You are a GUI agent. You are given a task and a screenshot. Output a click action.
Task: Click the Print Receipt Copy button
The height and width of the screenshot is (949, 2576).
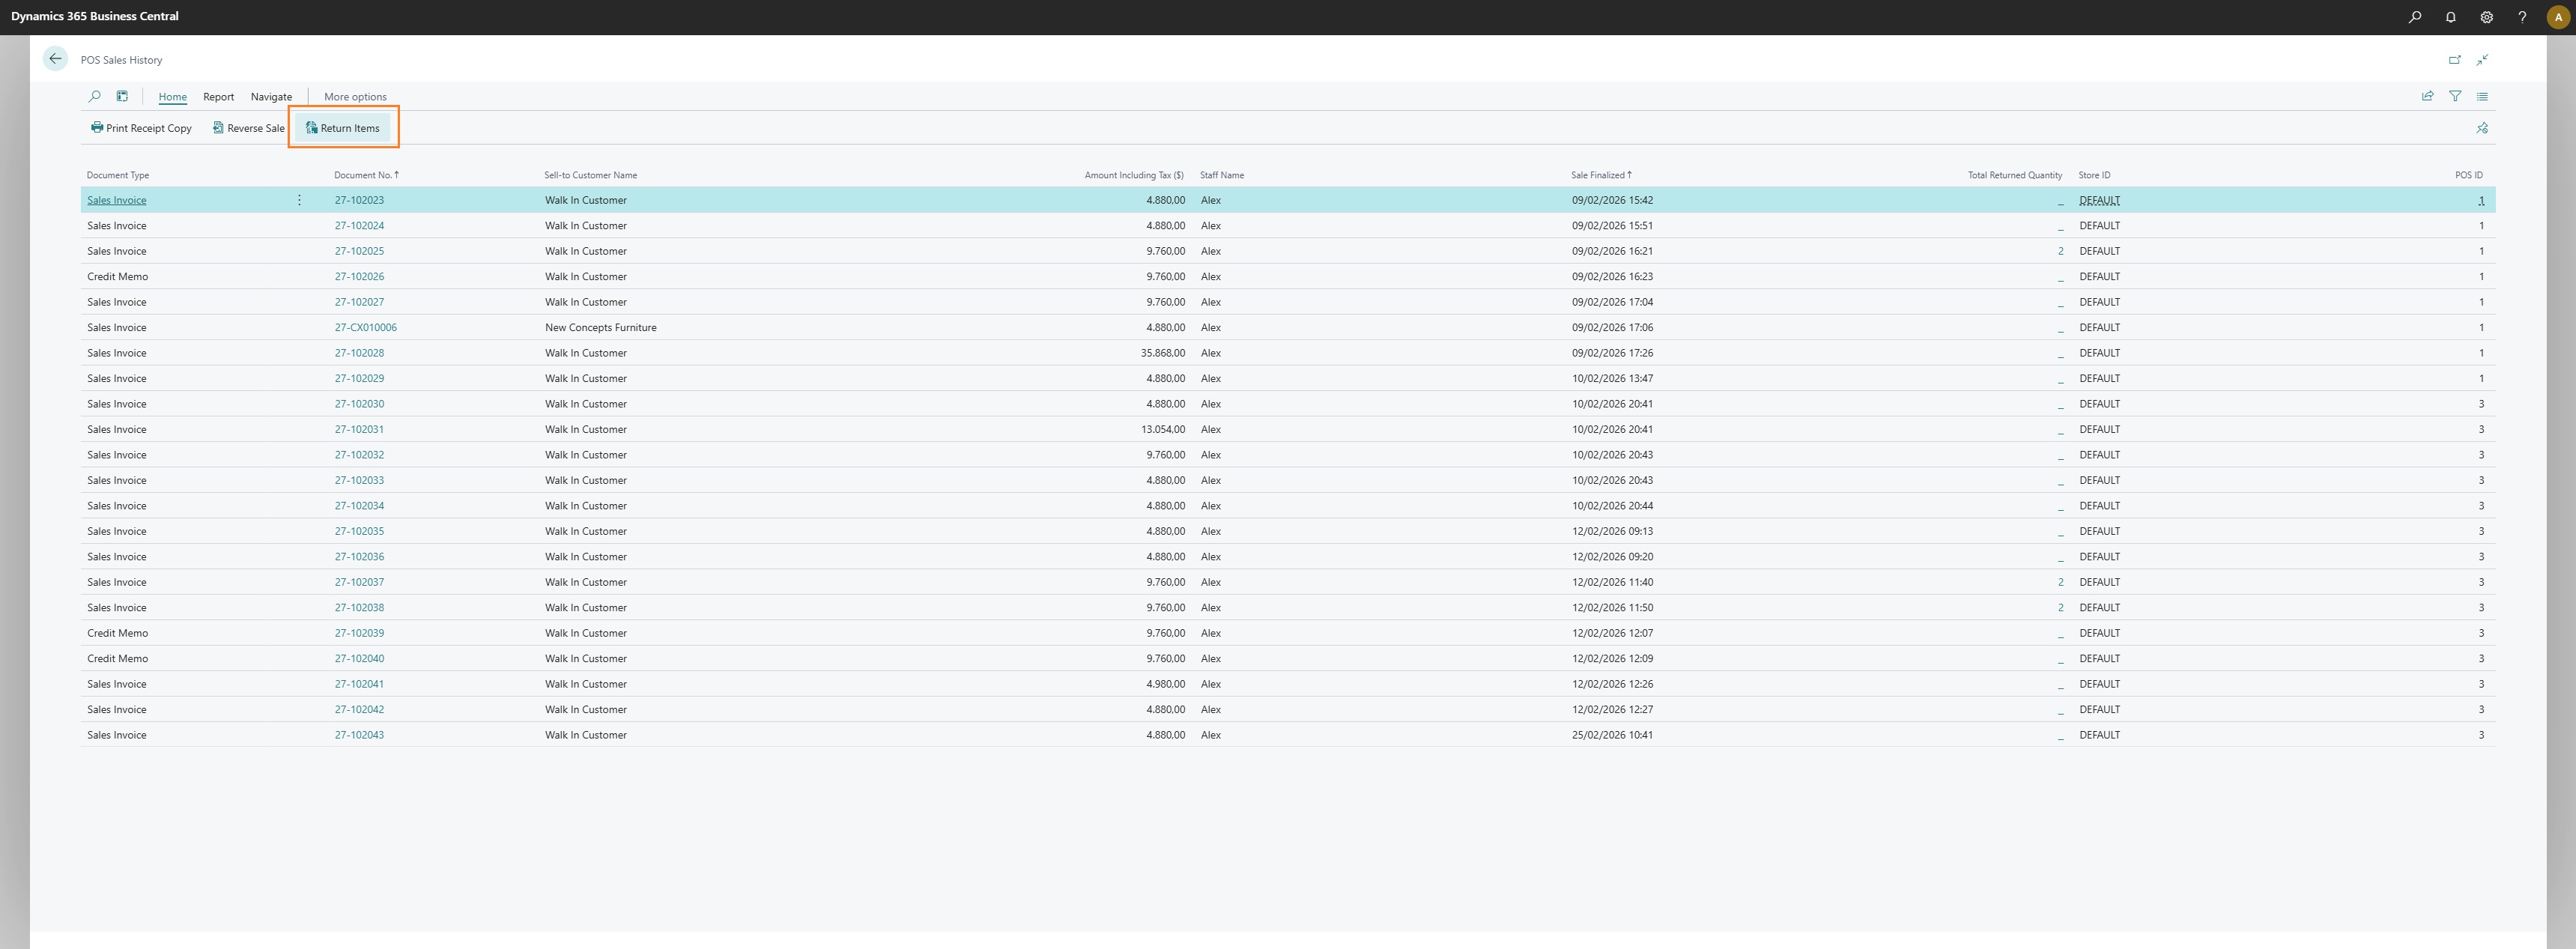141,128
